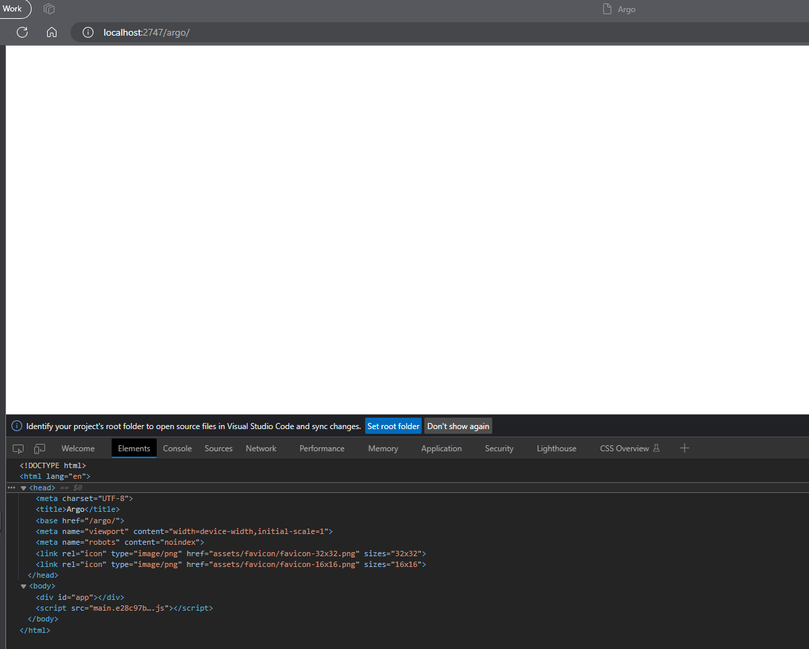Switch to the Security tab
809x649 pixels.
click(499, 448)
